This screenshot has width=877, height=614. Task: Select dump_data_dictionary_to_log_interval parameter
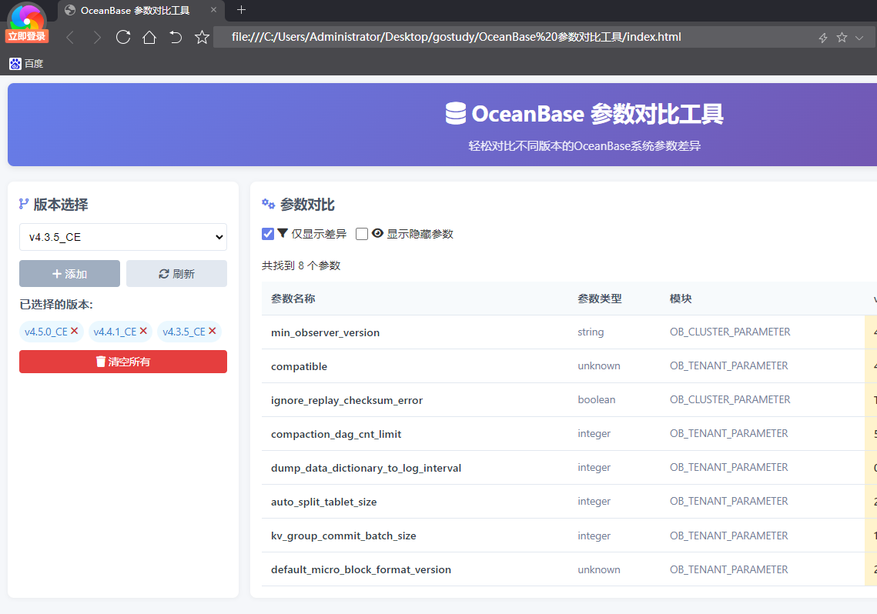pos(367,468)
